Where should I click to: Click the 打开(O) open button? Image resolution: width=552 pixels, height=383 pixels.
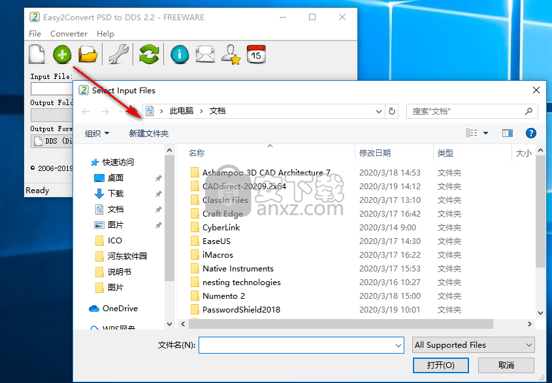440,365
